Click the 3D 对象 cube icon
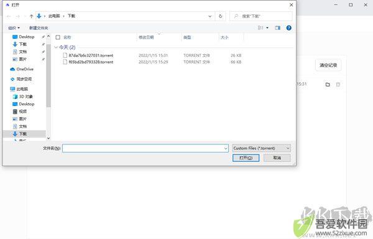 click(15, 96)
